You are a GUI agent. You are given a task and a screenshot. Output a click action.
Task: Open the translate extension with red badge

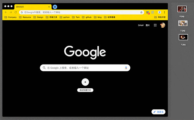[148, 12]
